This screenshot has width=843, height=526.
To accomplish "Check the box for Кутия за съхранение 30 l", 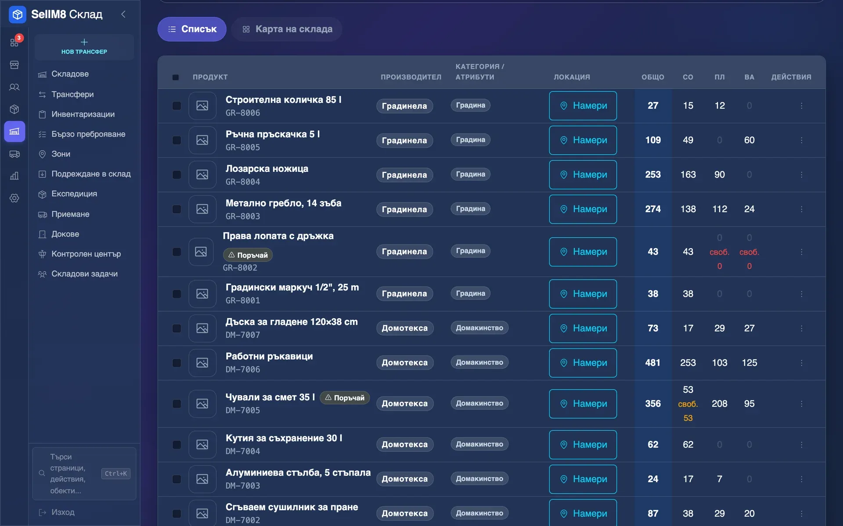I will (177, 444).
